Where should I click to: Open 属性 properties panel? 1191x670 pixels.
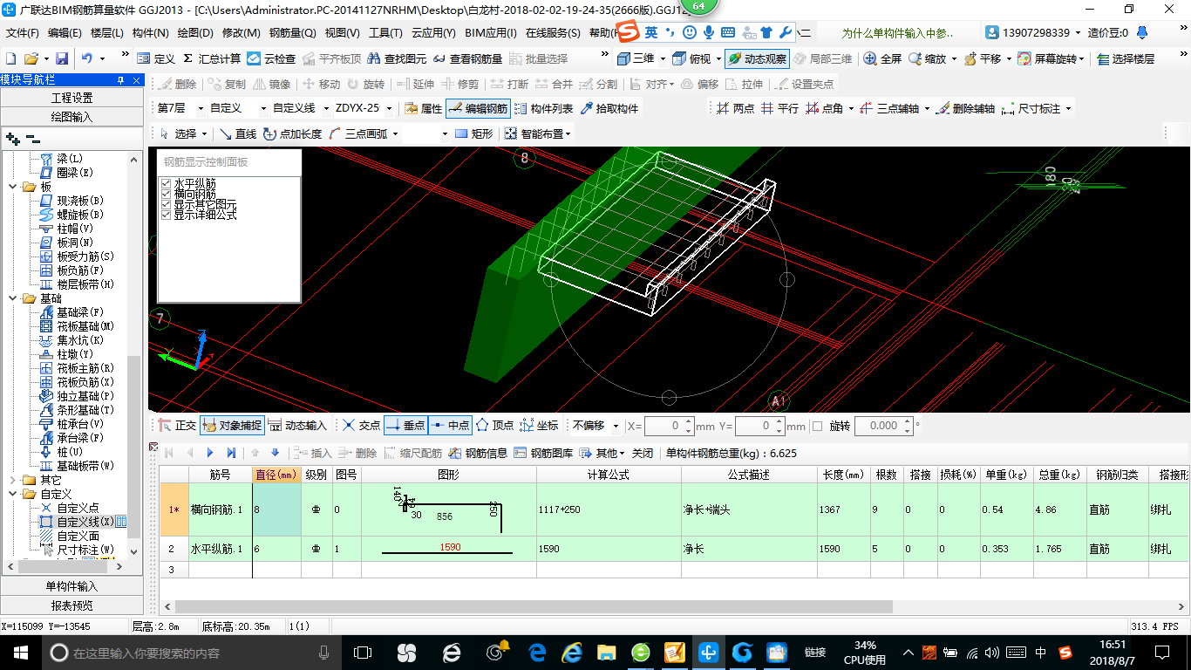click(x=423, y=108)
